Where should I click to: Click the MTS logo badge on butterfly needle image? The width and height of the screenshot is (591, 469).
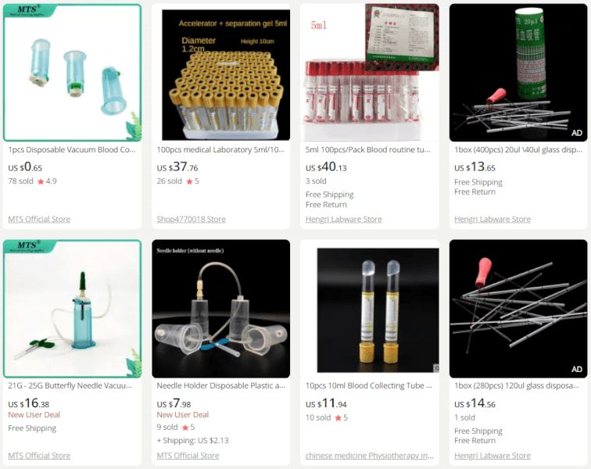pyautogui.click(x=30, y=246)
